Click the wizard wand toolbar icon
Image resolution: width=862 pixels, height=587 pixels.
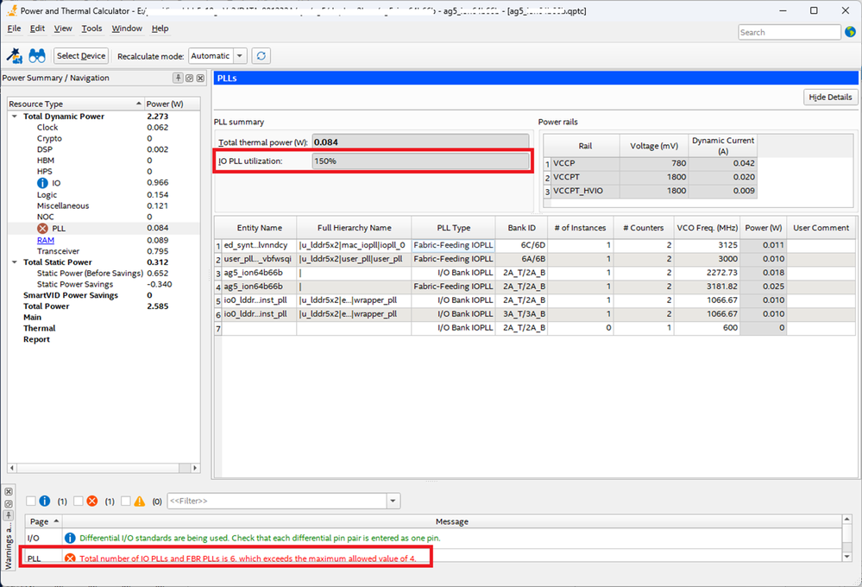(x=15, y=55)
